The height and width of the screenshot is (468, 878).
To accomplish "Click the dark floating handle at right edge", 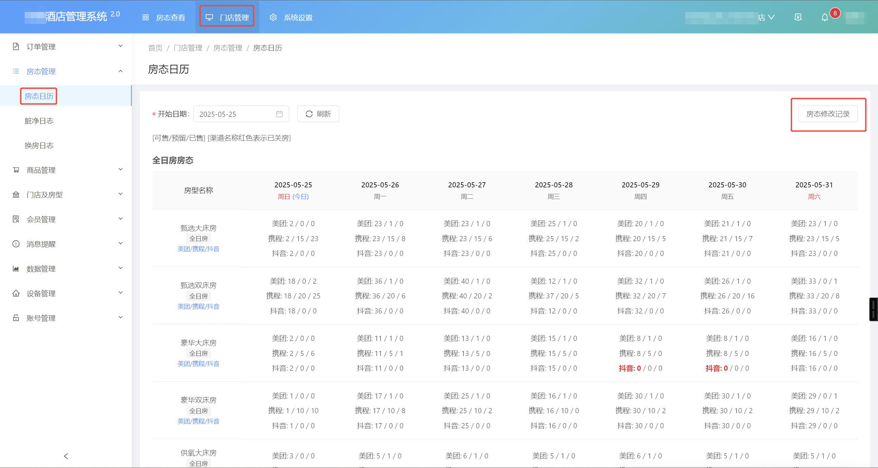I will (873, 309).
